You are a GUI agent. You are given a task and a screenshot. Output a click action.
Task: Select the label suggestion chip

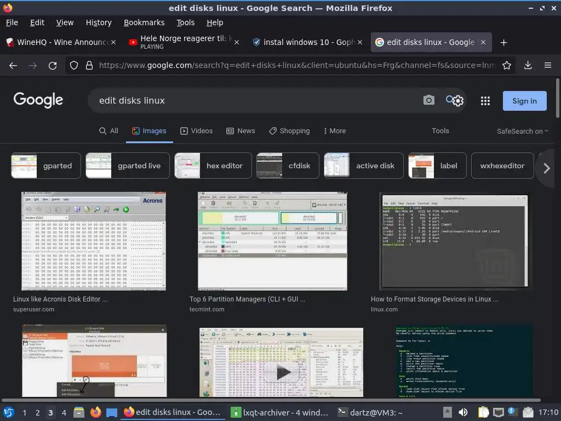click(x=437, y=166)
